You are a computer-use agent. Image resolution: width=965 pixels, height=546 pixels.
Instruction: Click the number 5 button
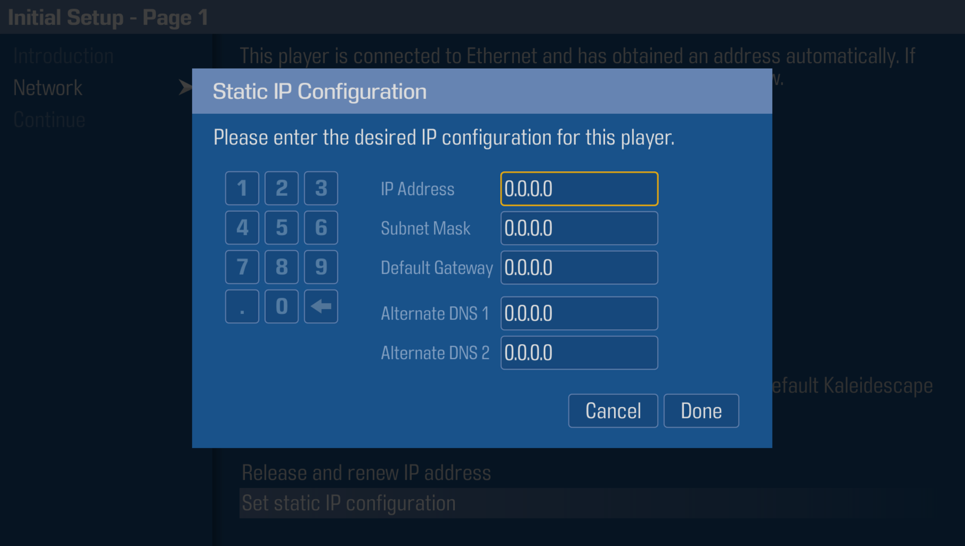[x=282, y=228]
